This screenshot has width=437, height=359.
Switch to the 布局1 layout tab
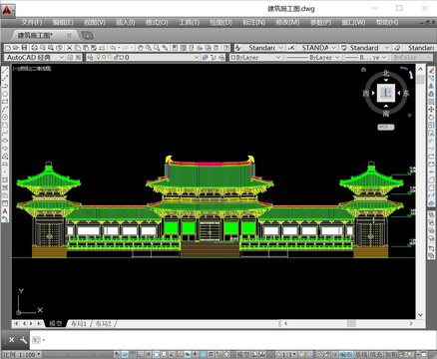(79, 323)
